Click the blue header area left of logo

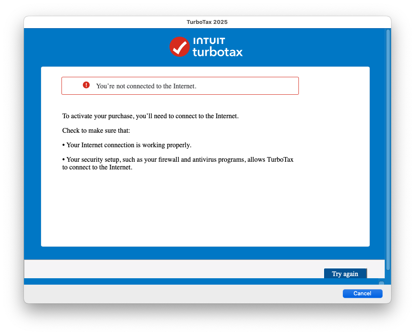click(x=95, y=48)
